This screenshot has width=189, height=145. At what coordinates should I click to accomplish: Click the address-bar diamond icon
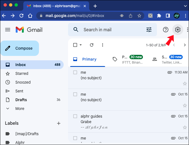click(122, 16)
